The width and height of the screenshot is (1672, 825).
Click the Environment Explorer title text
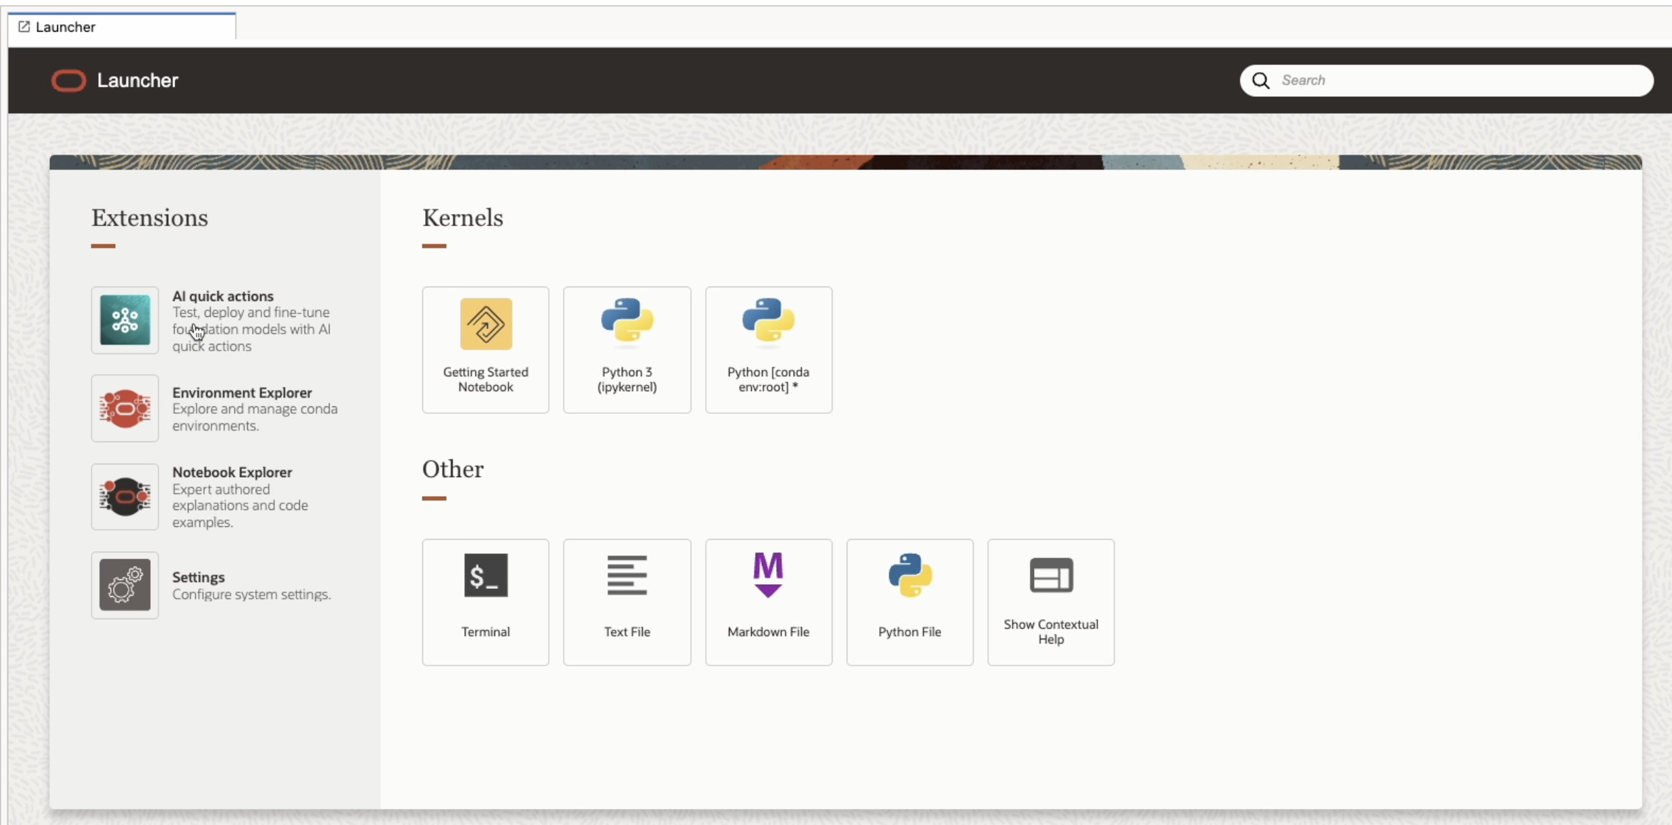(242, 392)
